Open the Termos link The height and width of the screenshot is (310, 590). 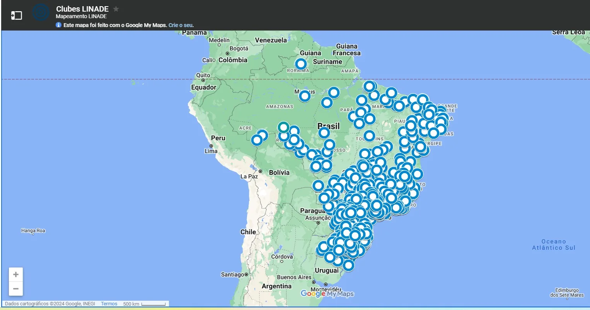click(x=109, y=303)
